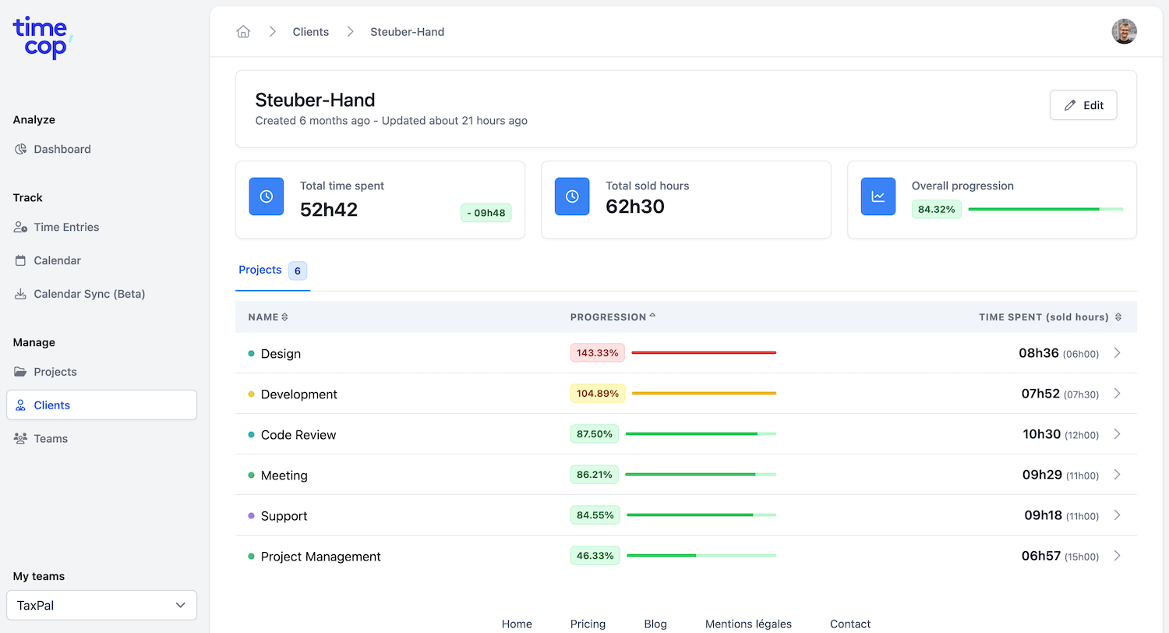This screenshot has height=633, width=1169.
Task: Open Calendar Sync (Beta) page
Action: pos(89,294)
